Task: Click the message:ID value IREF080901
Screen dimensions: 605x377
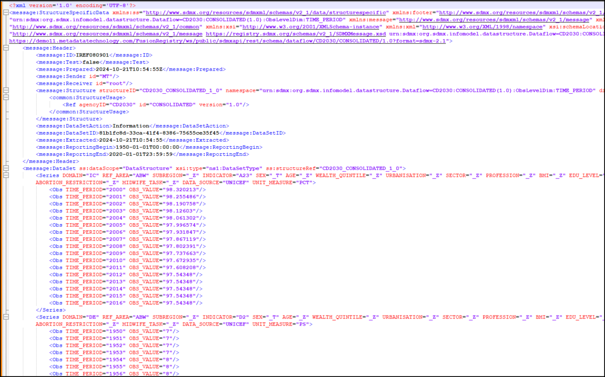Action: pyautogui.click(x=93, y=55)
